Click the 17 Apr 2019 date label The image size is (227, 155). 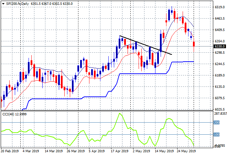click(120, 151)
